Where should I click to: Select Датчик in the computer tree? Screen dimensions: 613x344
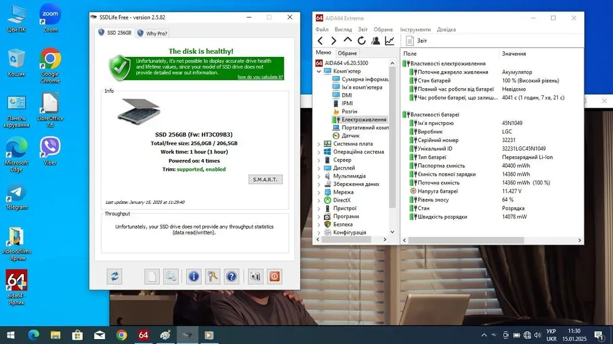coord(350,135)
